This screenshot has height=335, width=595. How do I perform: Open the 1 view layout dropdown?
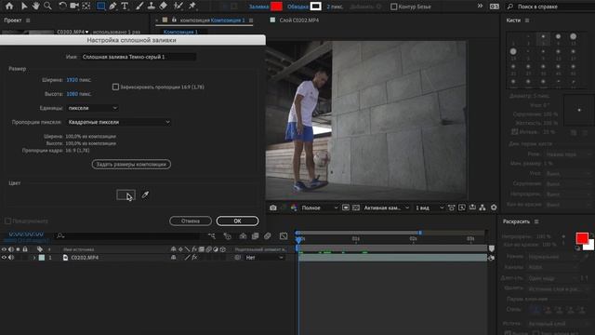430,208
